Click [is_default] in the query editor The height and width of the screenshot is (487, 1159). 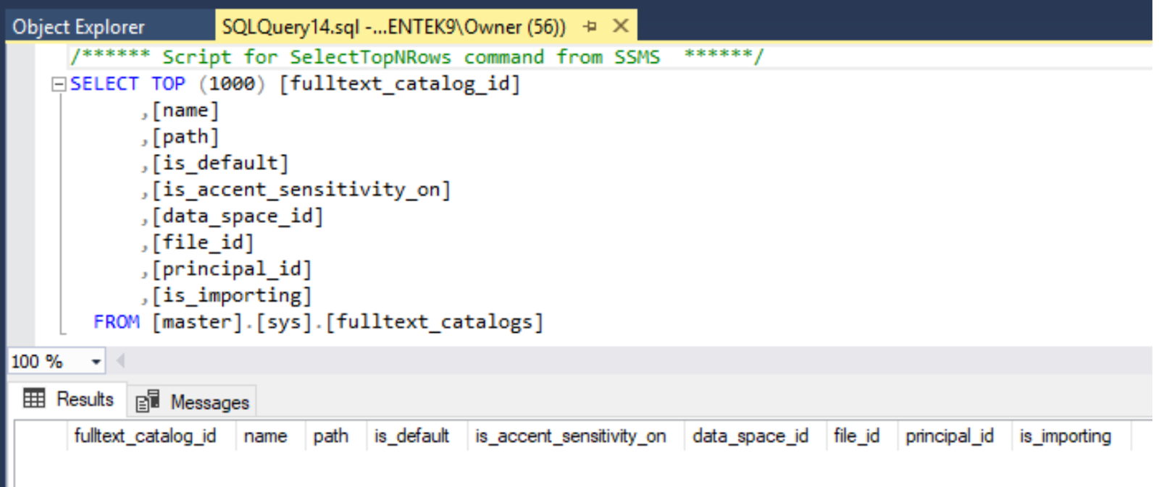point(220,163)
